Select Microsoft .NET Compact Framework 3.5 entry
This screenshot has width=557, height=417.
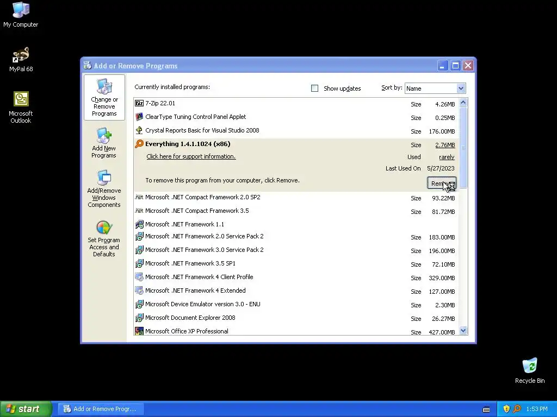pos(296,211)
